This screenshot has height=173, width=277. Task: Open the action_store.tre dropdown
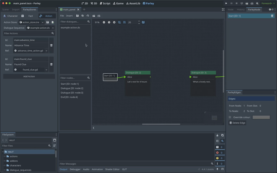43,22
